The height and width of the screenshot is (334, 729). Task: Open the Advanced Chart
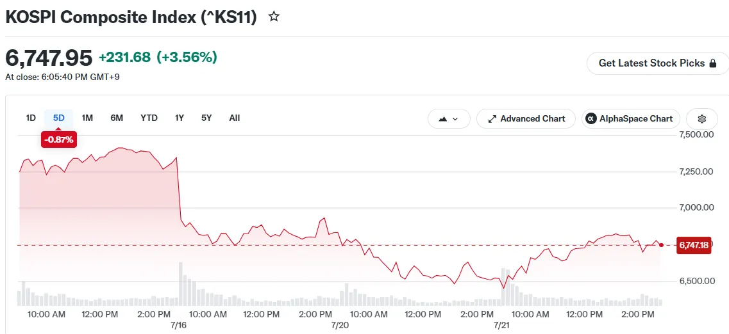click(x=526, y=119)
